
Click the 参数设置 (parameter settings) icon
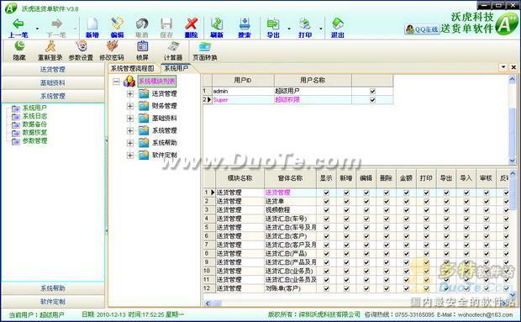pos(81,50)
